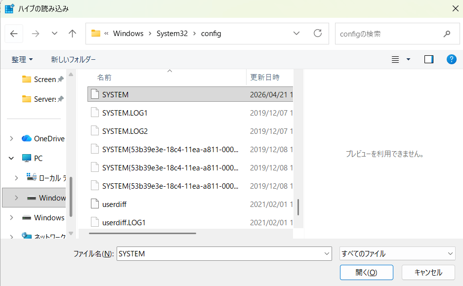Navigate up to the parent folder
The width and height of the screenshot is (463, 286).
[72, 33]
